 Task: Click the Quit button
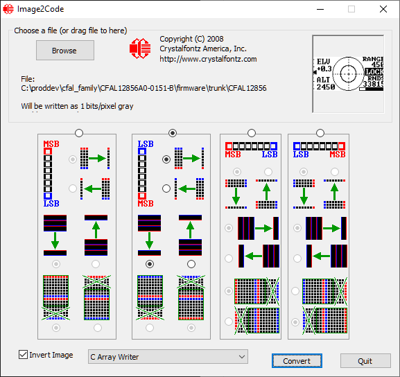click(365, 360)
